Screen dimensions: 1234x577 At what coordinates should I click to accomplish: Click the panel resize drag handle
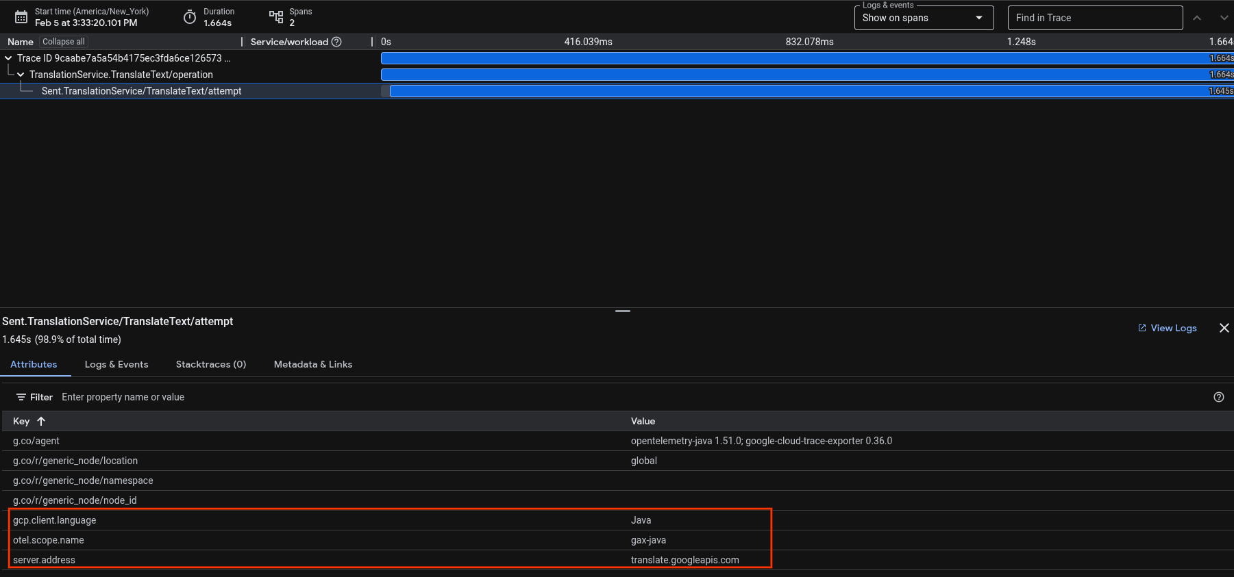tap(623, 311)
